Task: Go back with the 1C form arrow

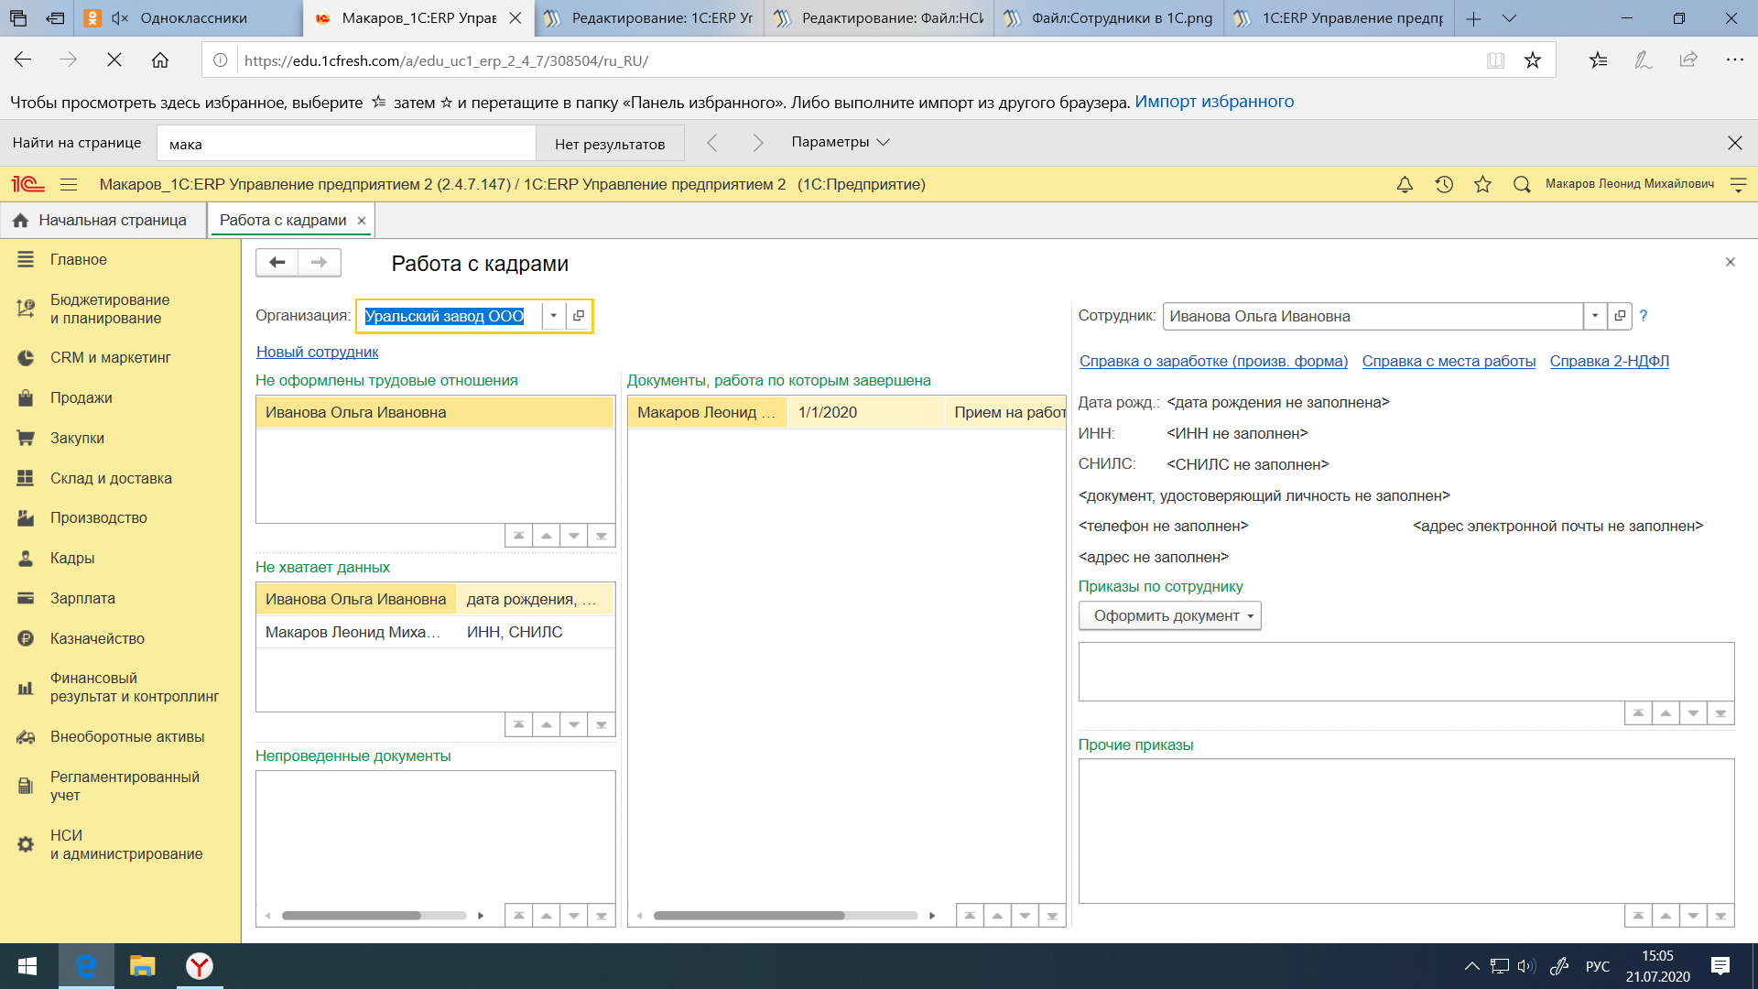Action: (x=277, y=263)
